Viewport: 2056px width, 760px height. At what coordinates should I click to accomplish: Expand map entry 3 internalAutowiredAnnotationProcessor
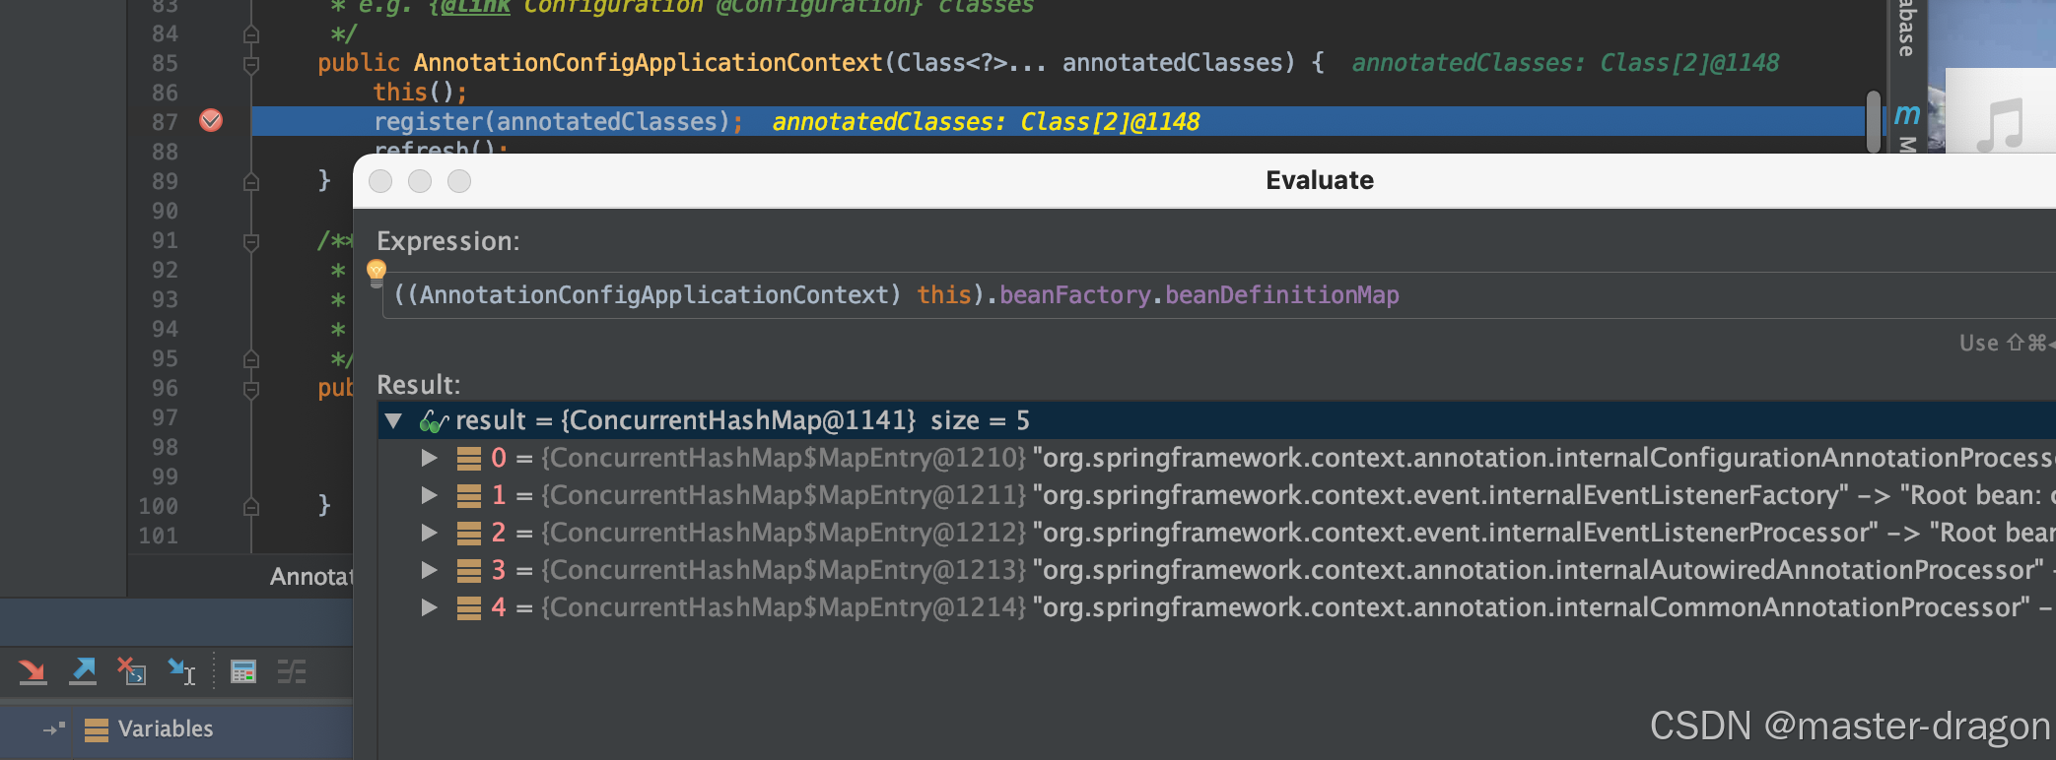pyautogui.click(x=429, y=570)
